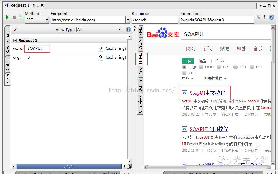Screen dimensions: 278x174
Task: Open the Parameters table editor icon
Action: pyautogui.click(x=258, y=17)
